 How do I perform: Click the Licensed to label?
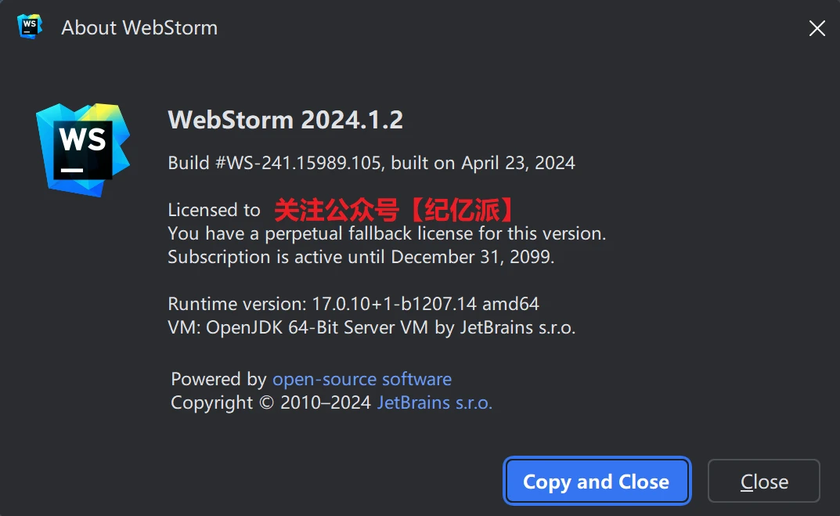[x=214, y=210]
